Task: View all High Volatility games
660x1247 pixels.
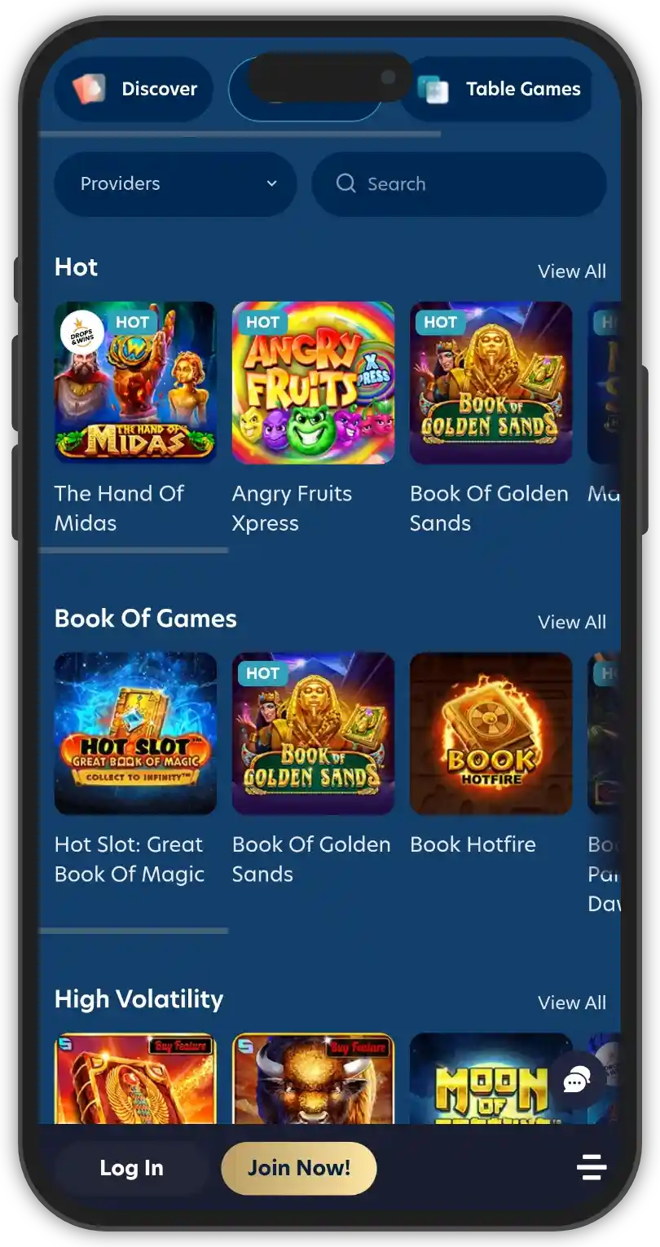Action: [x=572, y=1002]
